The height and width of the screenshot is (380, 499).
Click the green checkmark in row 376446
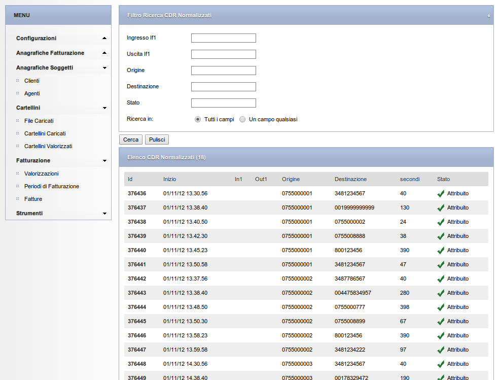click(441, 336)
